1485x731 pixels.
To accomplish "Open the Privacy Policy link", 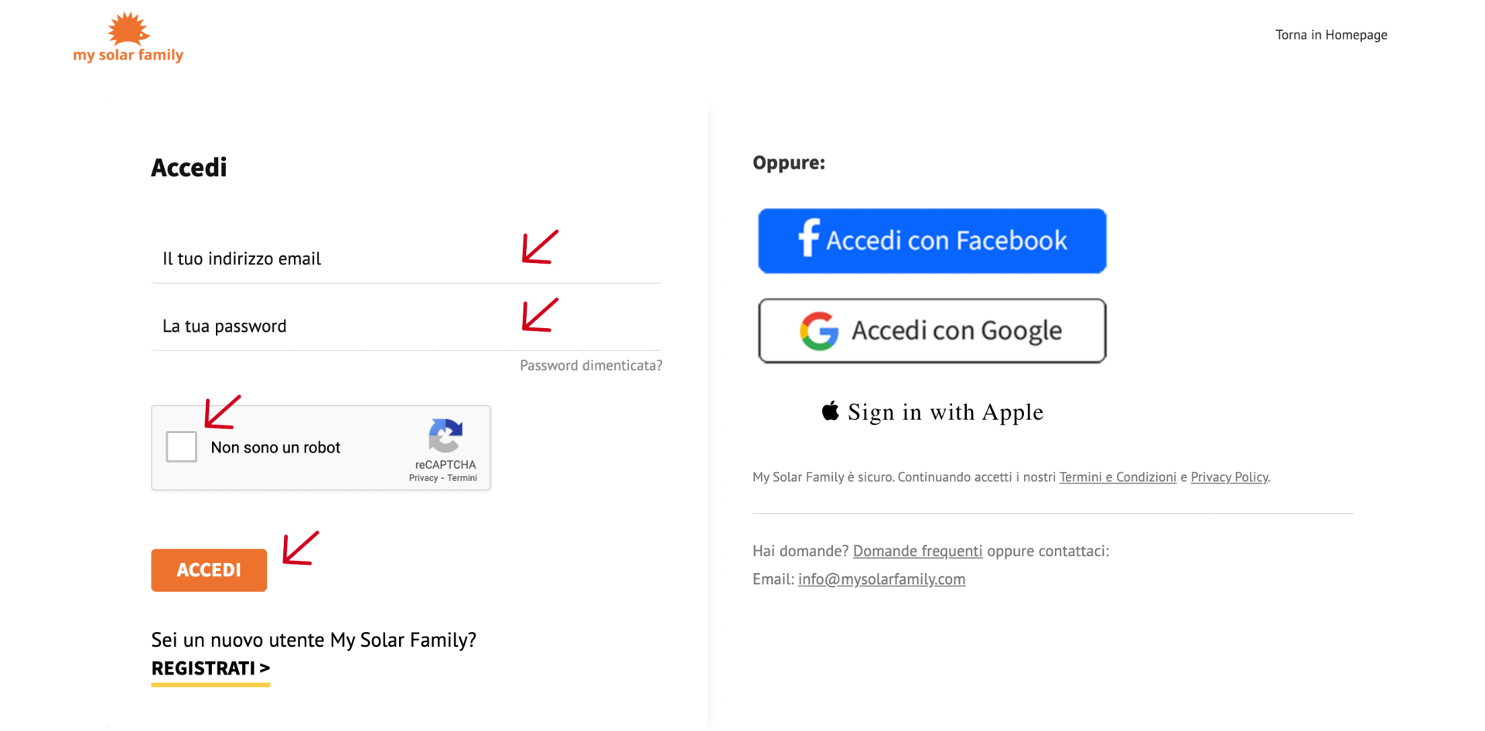I will [1229, 477].
